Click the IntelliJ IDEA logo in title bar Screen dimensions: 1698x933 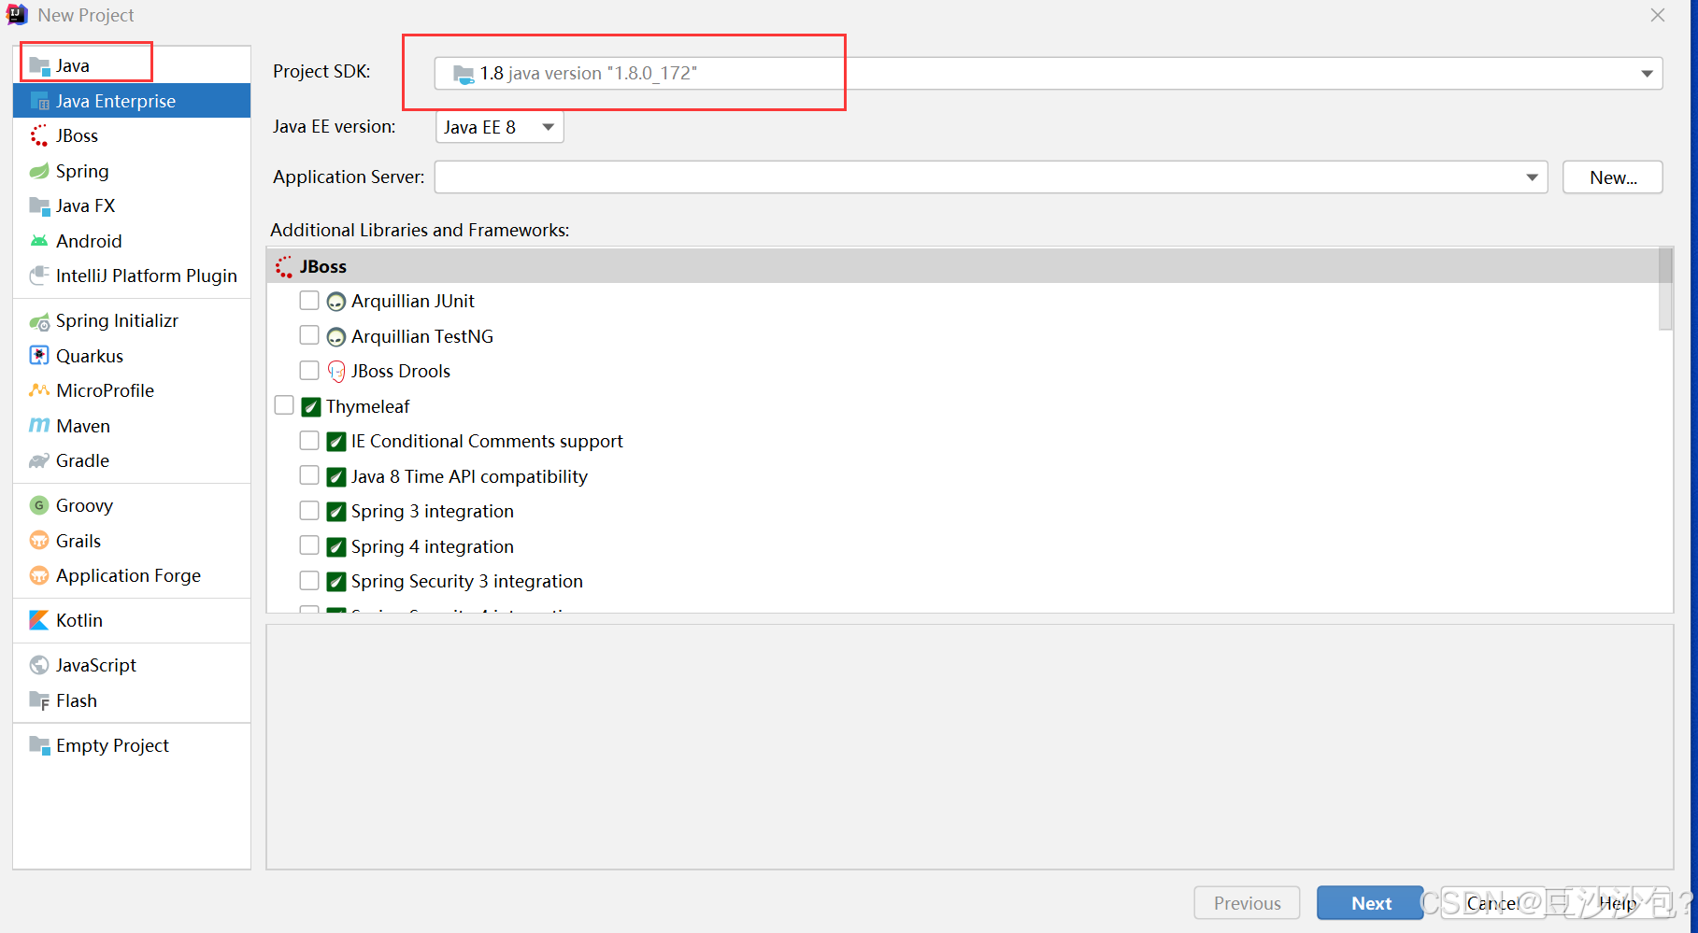pos(17,14)
